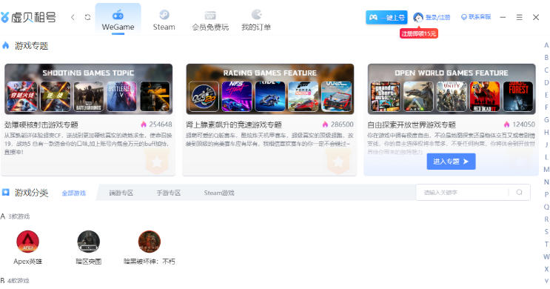
Task: Jump to letter G in index
Action: coord(546,120)
